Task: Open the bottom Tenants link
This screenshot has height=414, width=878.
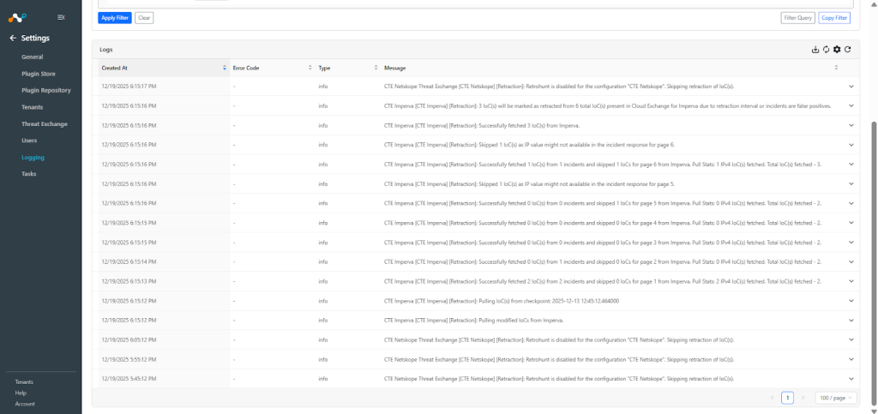Action: coord(24,382)
